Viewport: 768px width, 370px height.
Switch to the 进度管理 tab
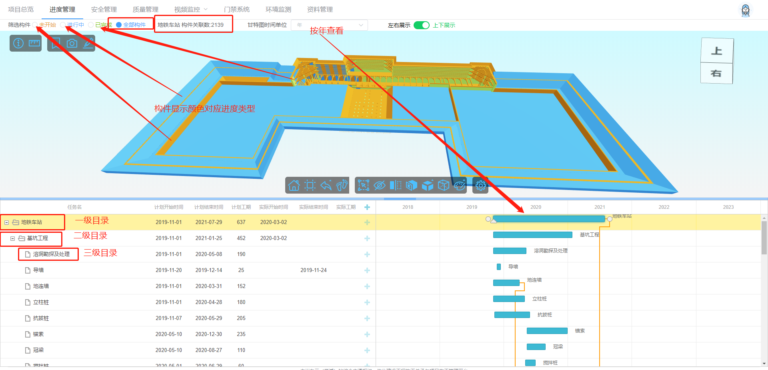[62, 9]
